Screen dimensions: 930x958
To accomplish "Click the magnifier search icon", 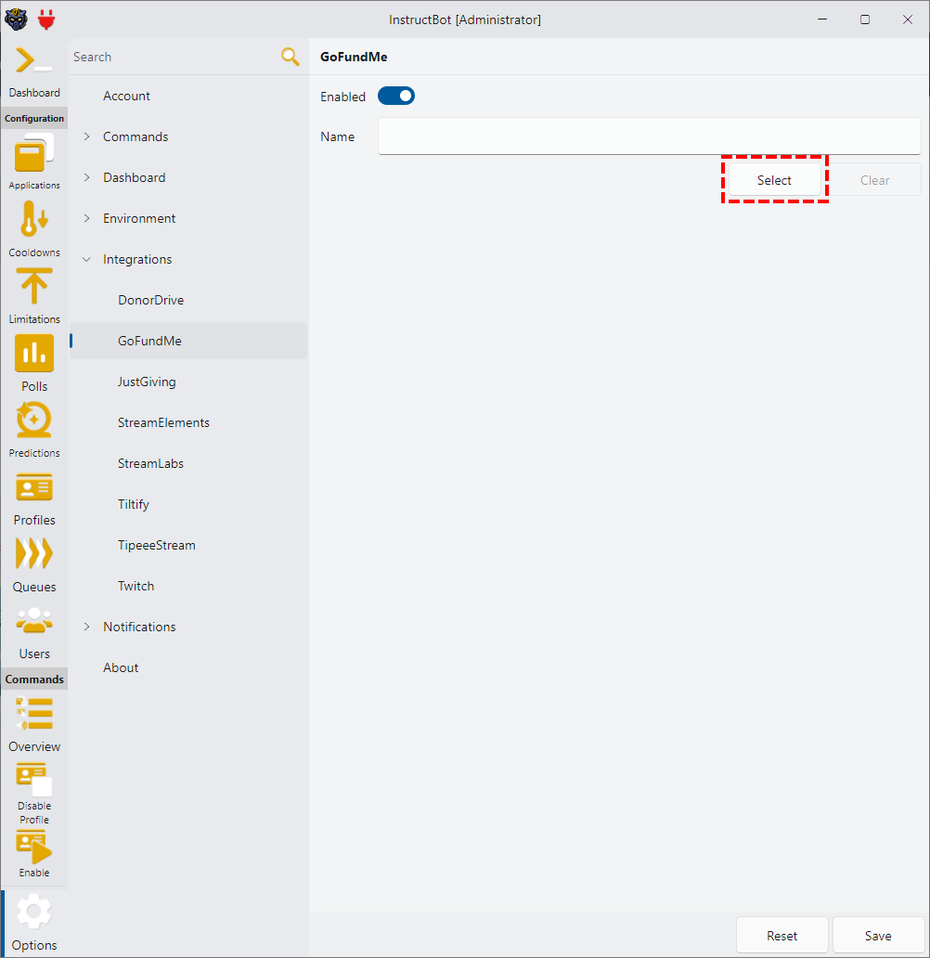I will point(291,57).
